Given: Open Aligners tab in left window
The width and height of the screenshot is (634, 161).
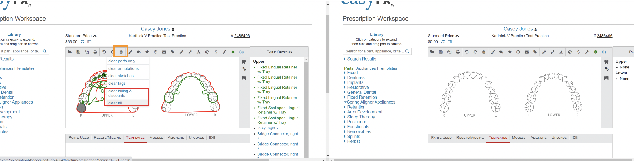Looking at the screenshot, I should tap(176, 138).
